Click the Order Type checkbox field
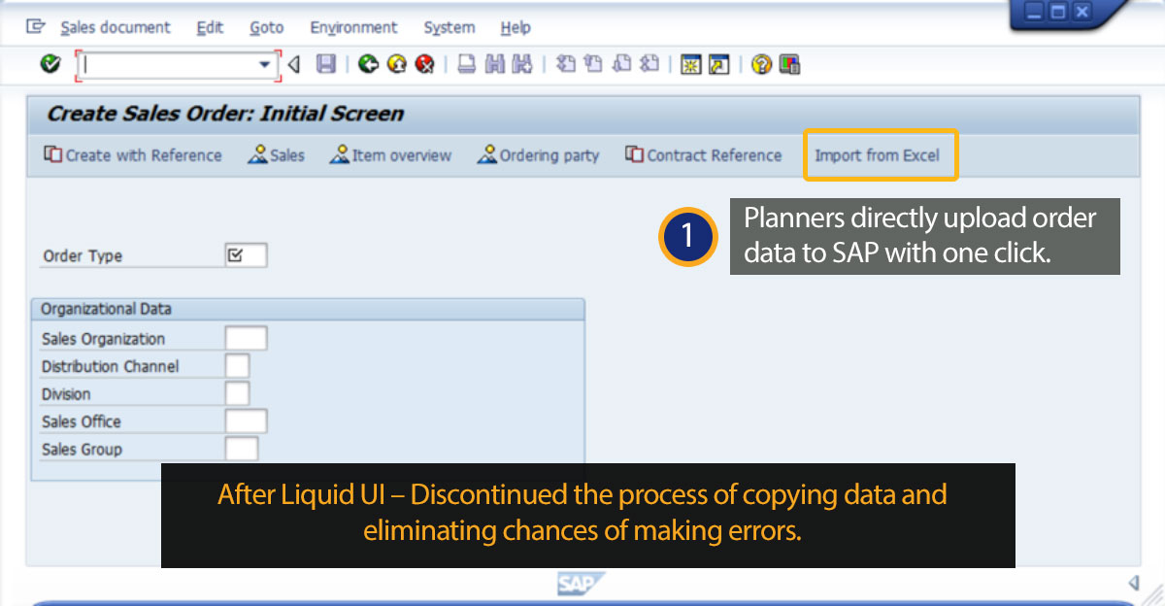The image size is (1165, 606). 245,255
